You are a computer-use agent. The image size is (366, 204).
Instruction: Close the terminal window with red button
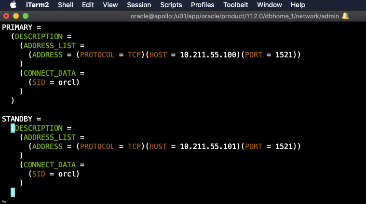(6, 16)
